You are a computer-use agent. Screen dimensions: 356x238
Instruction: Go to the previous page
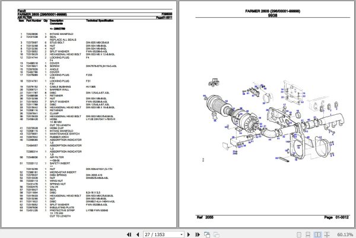pos(138,234)
